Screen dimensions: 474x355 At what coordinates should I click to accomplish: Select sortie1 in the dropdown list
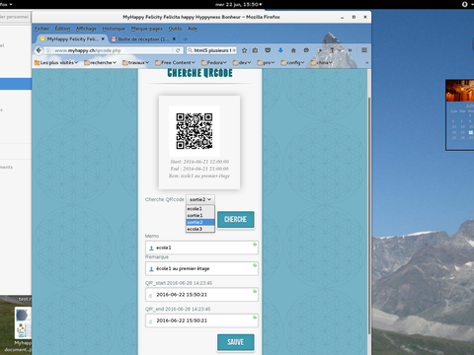pyautogui.click(x=200, y=215)
